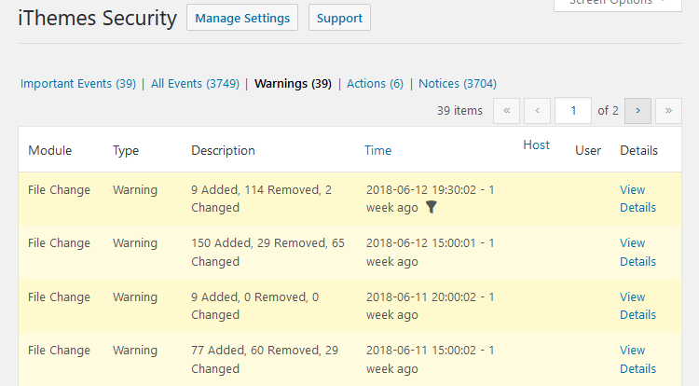
Task: Select text '150 Added, 29 Removed, 65 Changed'
Action: pyautogui.click(x=267, y=253)
